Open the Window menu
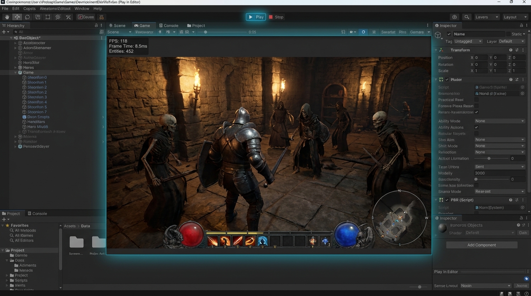Image resolution: width=531 pixels, height=296 pixels. click(x=82, y=8)
